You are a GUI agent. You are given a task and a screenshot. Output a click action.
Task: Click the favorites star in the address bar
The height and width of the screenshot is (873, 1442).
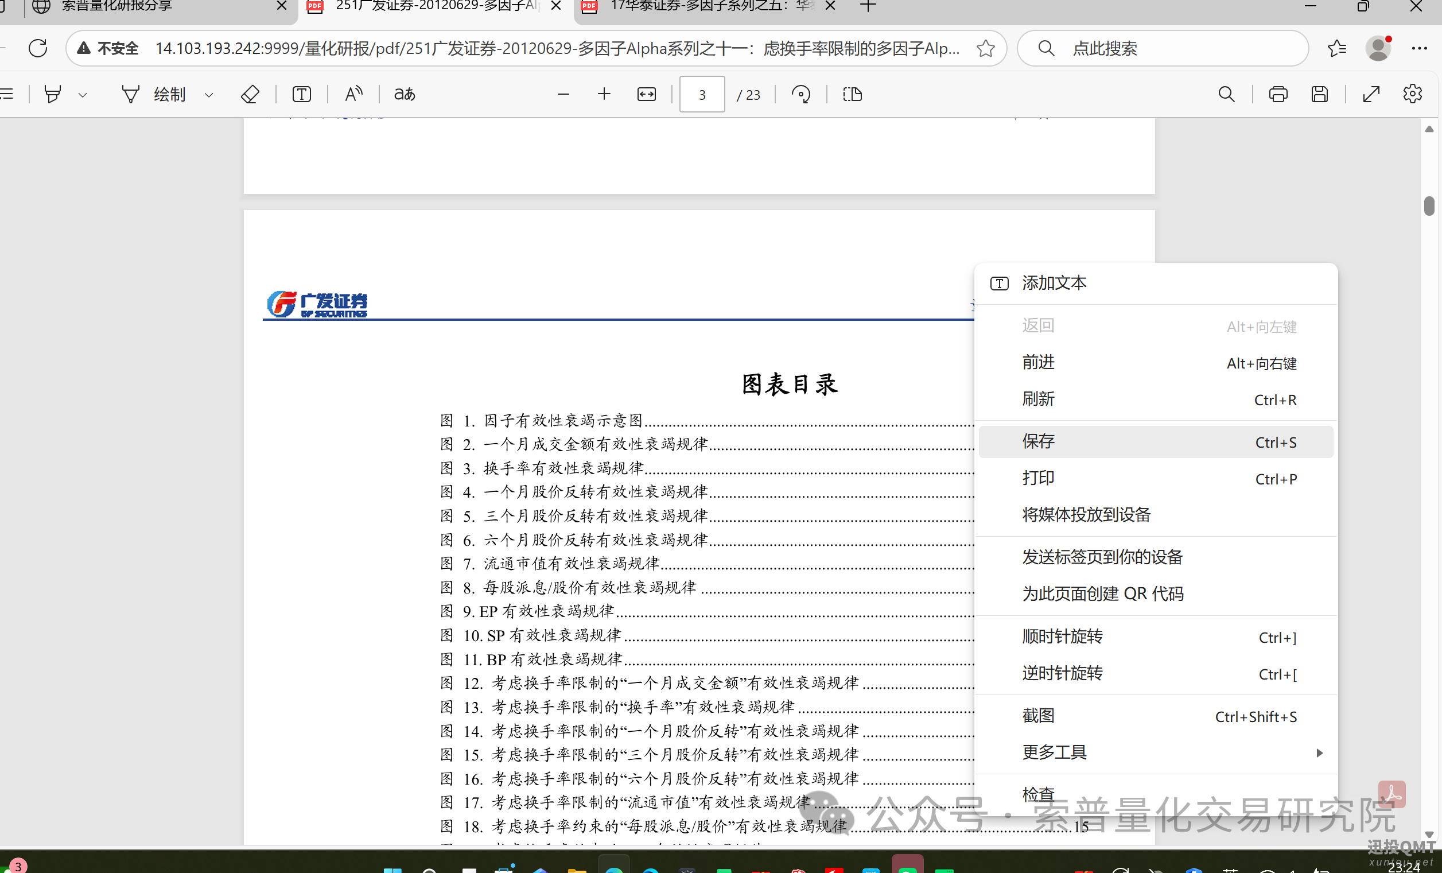tap(985, 49)
